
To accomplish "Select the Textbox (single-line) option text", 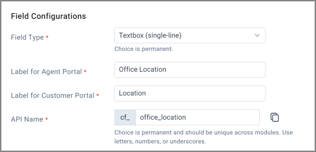I will click(150, 35).
